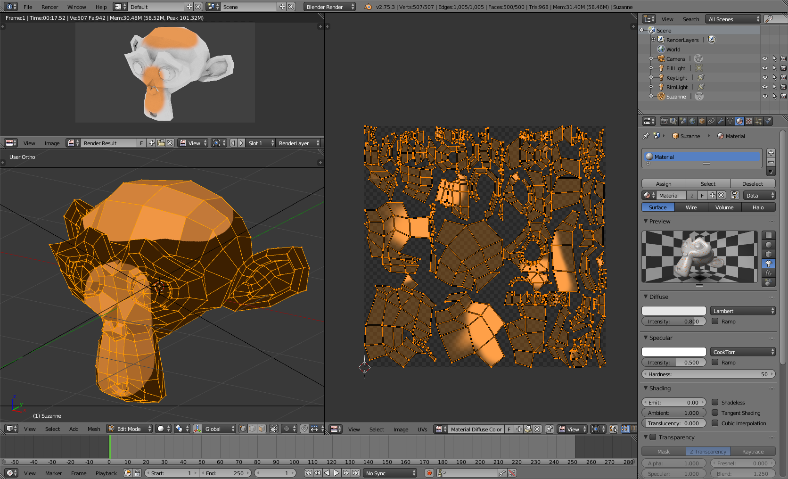
Task: Open the File menu
Action: tap(28, 7)
